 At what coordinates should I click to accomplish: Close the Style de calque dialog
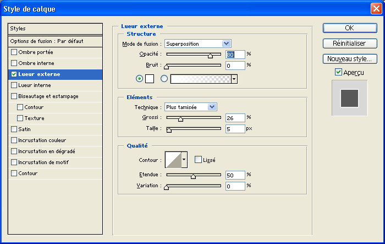click(x=375, y=9)
